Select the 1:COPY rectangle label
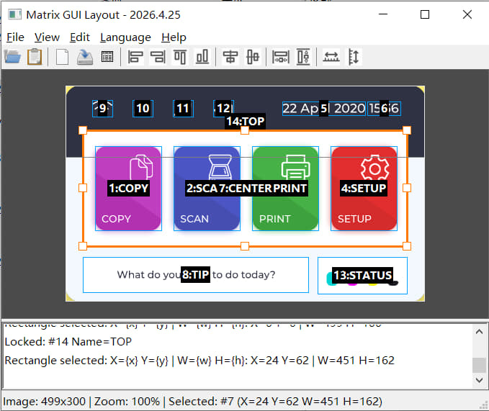 tap(128, 188)
